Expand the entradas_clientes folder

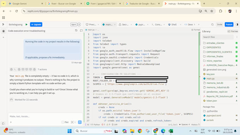coord(215,43)
